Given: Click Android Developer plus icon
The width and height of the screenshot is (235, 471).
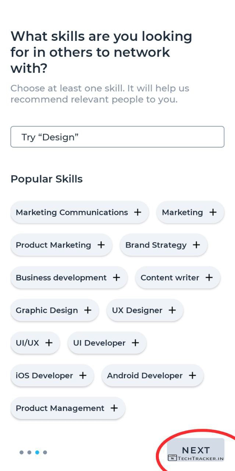Looking at the screenshot, I should point(192,376).
